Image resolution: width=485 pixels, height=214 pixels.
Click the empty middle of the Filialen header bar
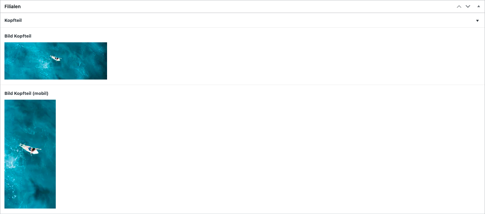point(239,6)
